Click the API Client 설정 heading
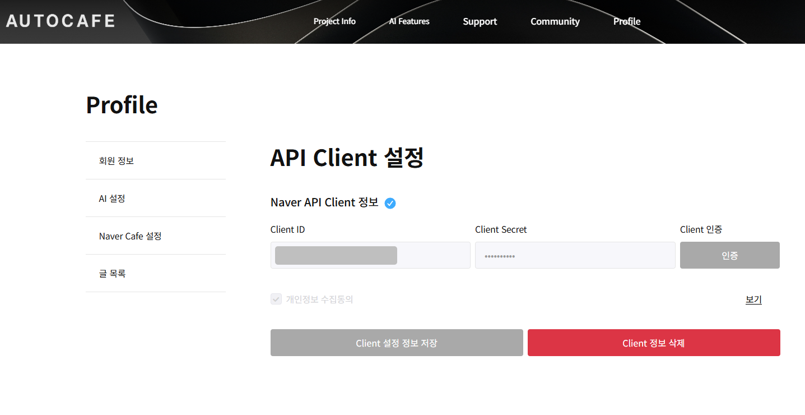The image size is (805, 415). (x=347, y=158)
